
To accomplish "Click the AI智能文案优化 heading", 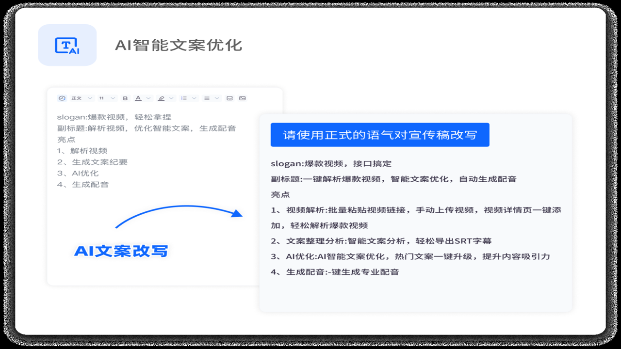I will (x=179, y=45).
